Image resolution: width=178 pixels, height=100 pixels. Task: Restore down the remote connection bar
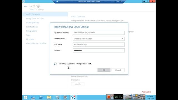point(118,2)
